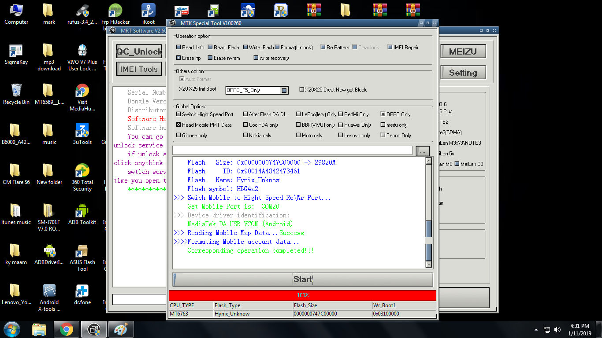Image resolution: width=602 pixels, height=338 pixels.
Task: Open the music folder on desktop
Action: [x=49, y=134]
